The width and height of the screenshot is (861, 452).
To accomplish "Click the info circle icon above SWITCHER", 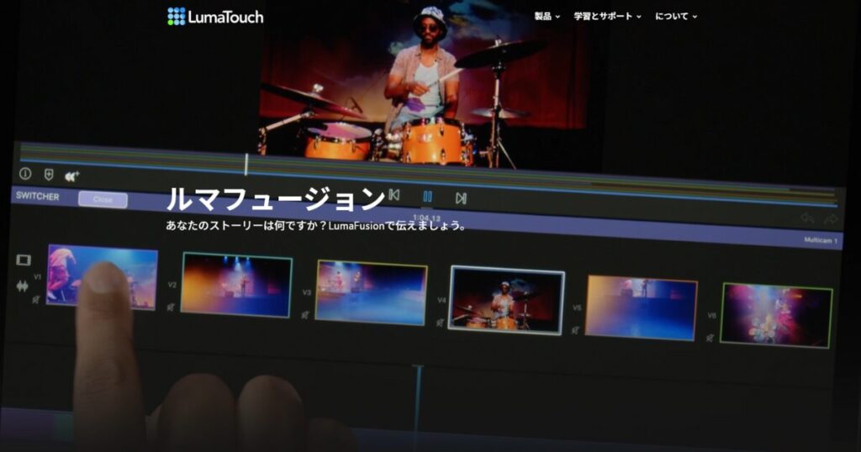I will tap(25, 173).
